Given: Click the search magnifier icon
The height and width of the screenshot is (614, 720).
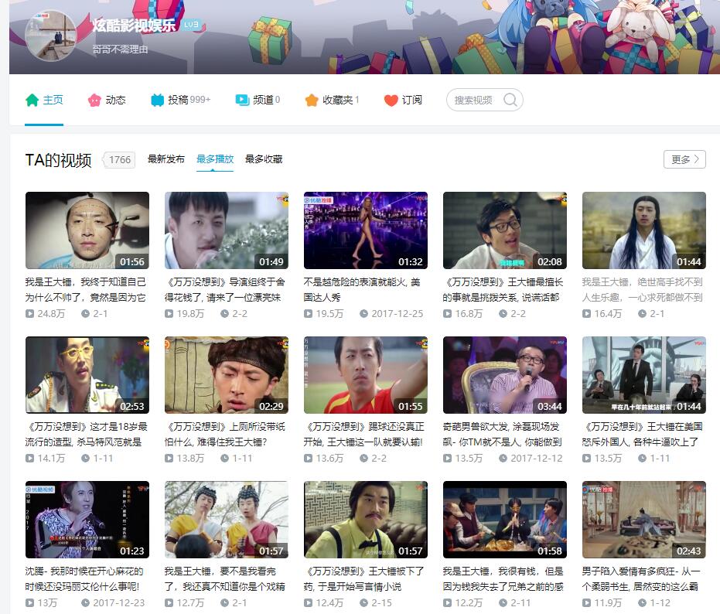Looking at the screenshot, I should 510,100.
